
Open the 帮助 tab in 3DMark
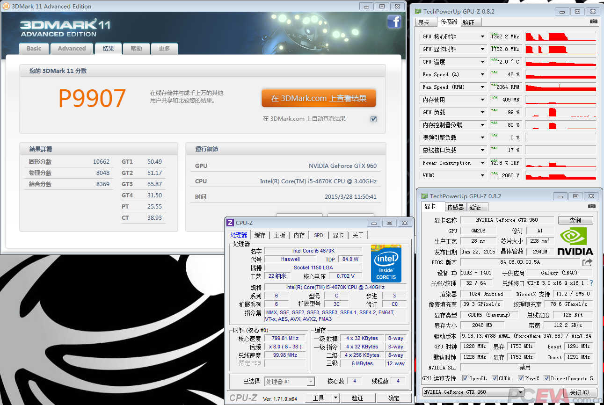(x=136, y=49)
